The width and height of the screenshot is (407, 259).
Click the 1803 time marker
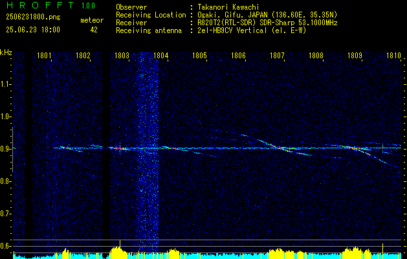pos(122,55)
